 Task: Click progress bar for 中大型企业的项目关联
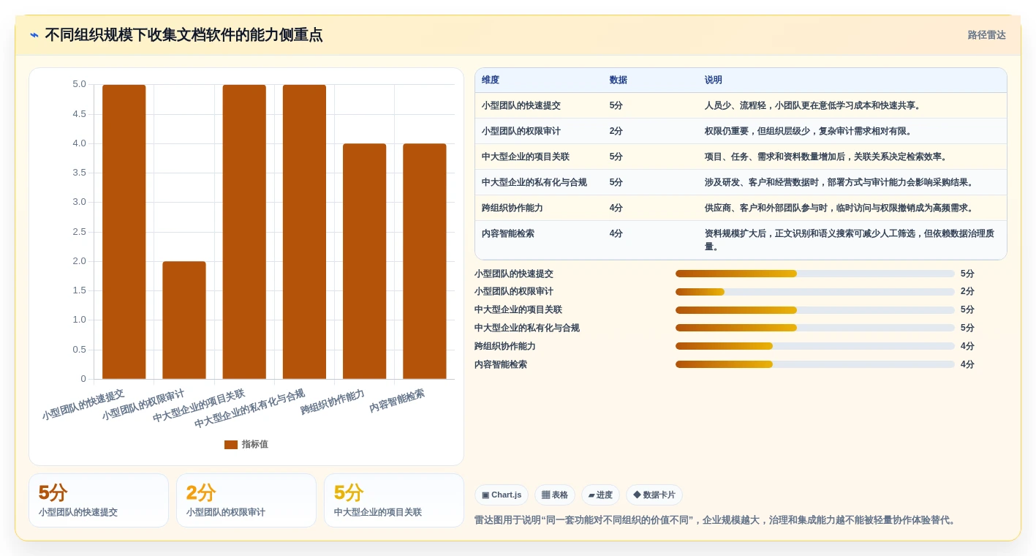815,310
